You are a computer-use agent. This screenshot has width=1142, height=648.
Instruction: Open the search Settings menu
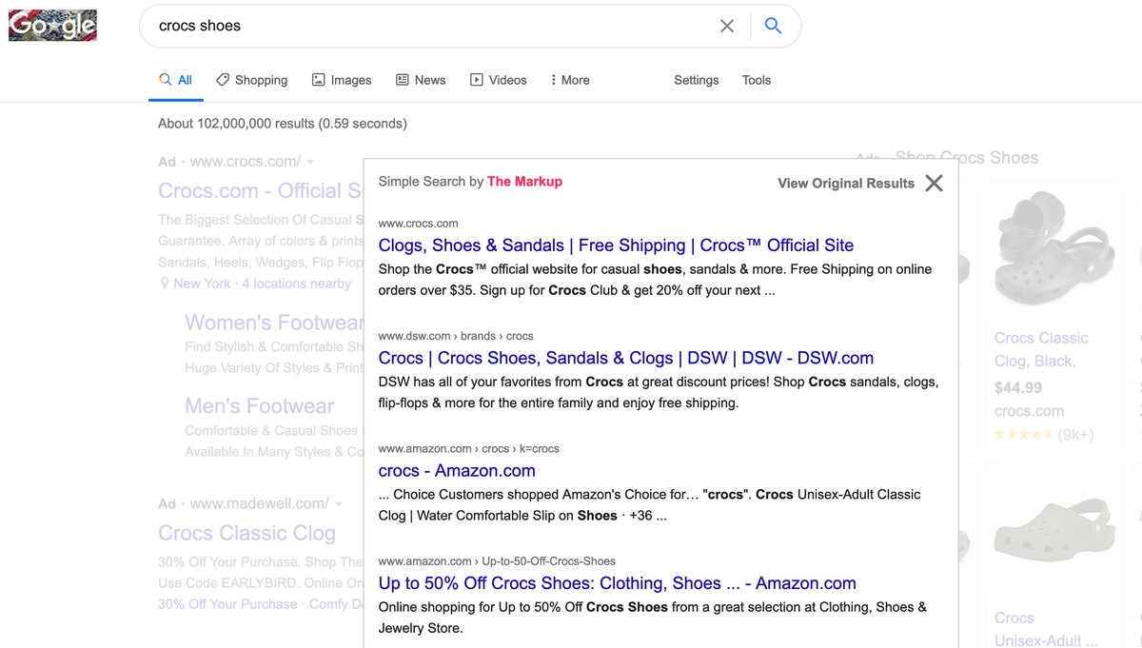tap(696, 80)
